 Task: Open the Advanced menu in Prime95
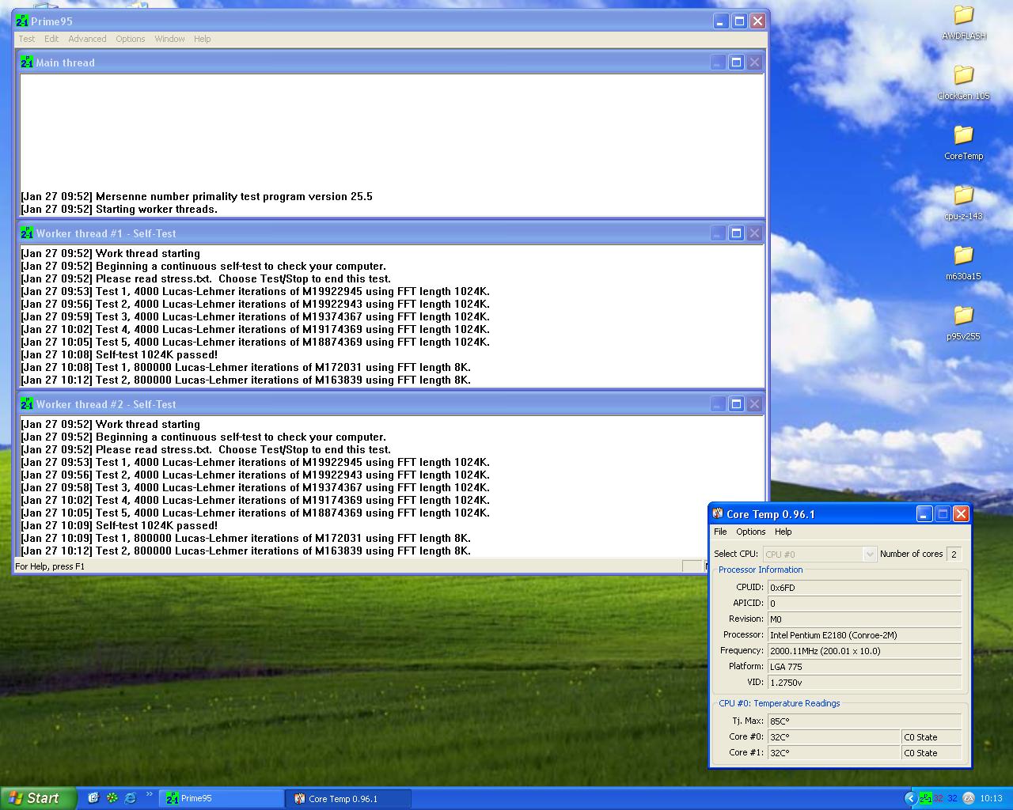click(x=87, y=39)
